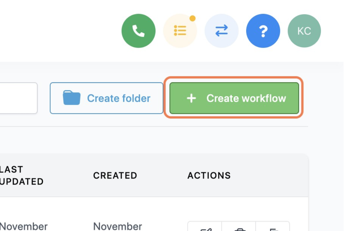Click the ACTIONS column header

(209, 175)
